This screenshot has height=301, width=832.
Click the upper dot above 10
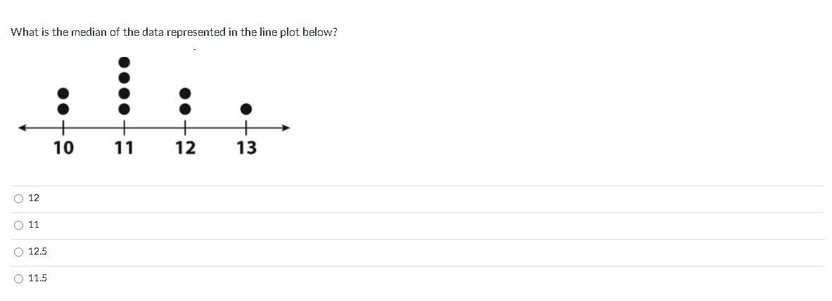(x=63, y=94)
